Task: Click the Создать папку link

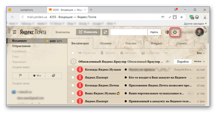Action: point(21,67)
